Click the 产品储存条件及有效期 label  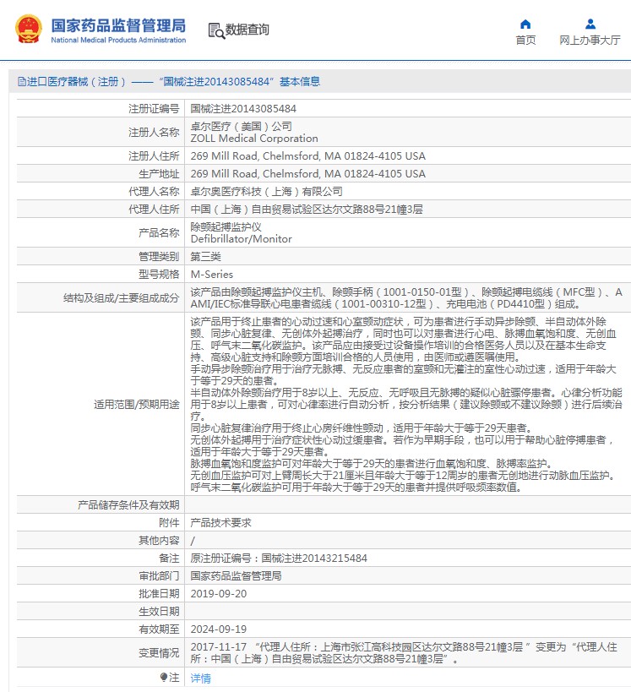coord(128,505)
